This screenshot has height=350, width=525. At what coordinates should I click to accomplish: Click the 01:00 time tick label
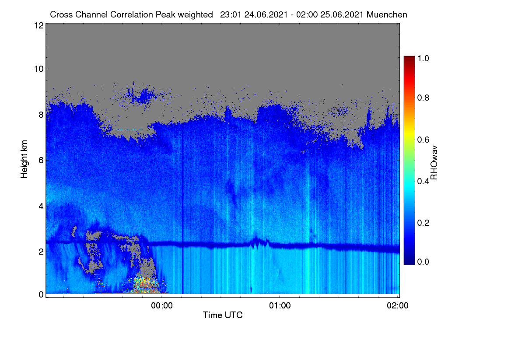pyautogui.click(x=280, y=306)
